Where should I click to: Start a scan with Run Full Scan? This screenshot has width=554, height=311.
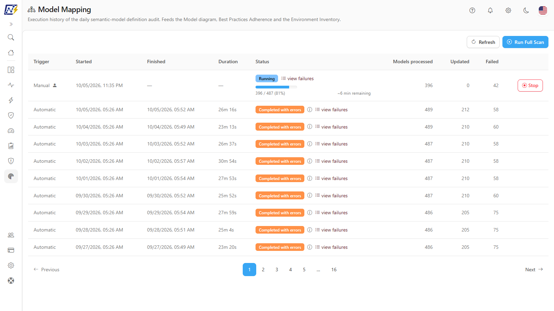(x=525, y=42)
